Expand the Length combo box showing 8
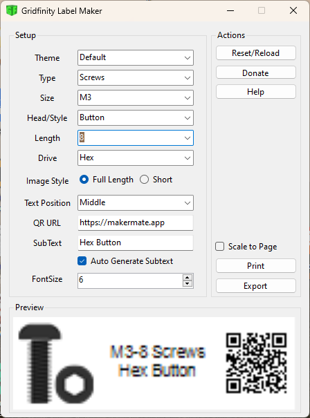This screenshot has width=310, height=418. 136,137
